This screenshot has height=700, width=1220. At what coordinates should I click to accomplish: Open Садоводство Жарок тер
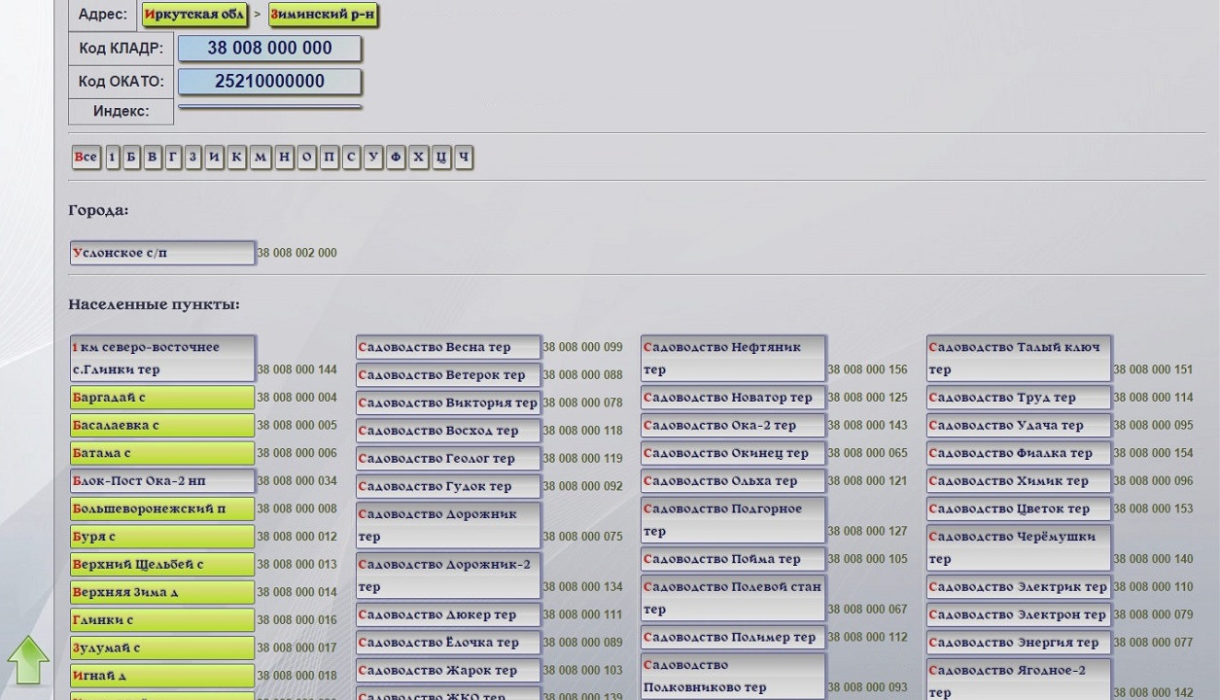coord(448,671)
